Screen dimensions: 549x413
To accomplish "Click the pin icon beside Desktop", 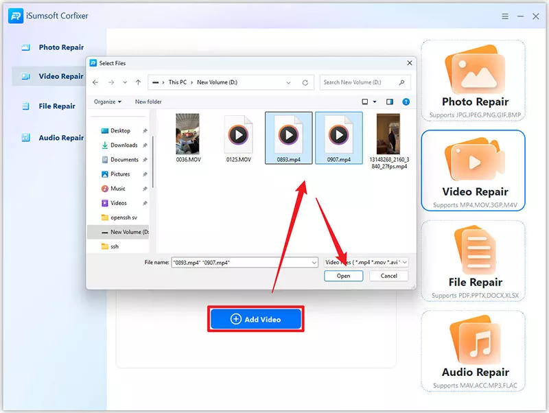I will click(145, 130).
